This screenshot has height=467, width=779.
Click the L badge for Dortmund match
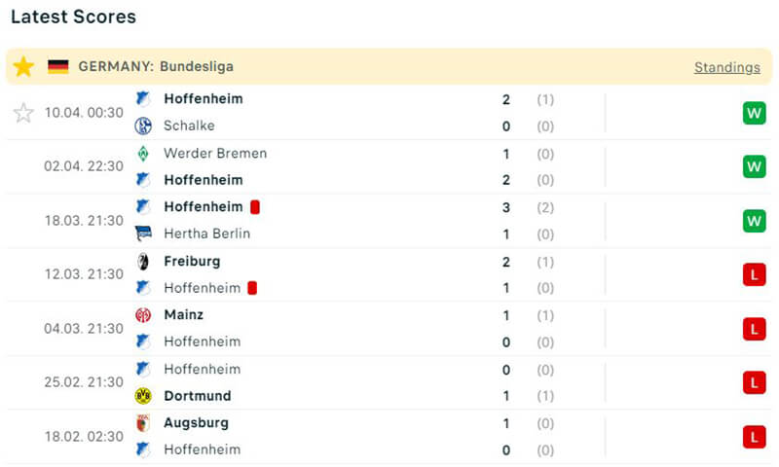[x=754, y=382]
